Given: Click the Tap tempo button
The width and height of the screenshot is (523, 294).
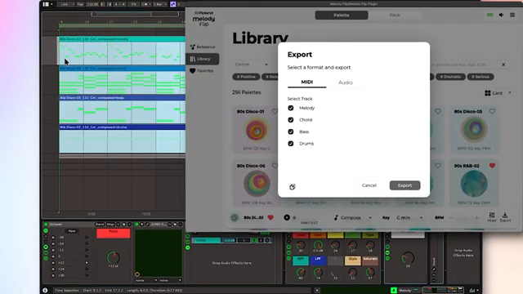Looking at the screenshot, I should (80, 4).
